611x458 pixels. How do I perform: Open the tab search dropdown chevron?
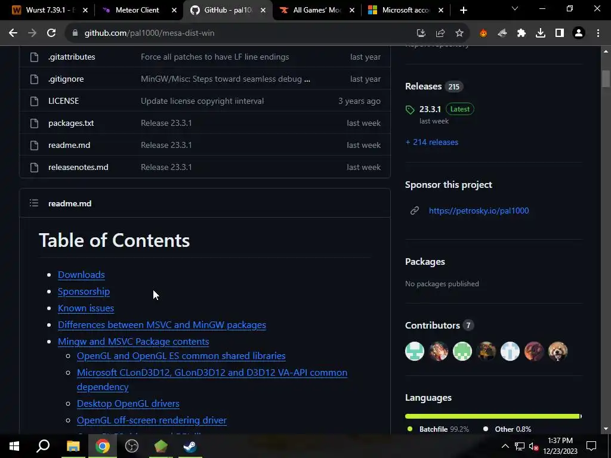pyautogui.click(x=515, y=8)
